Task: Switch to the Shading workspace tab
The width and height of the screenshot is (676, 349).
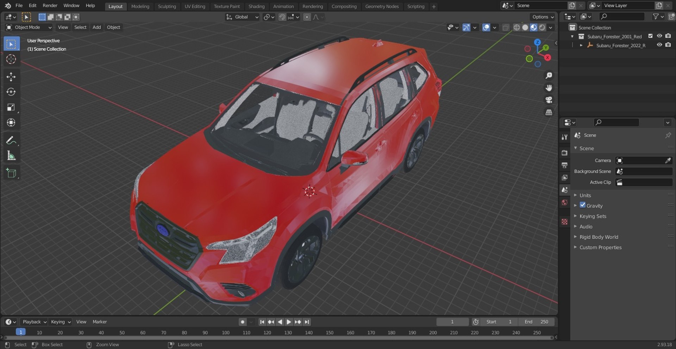Action: click(256, 6)
